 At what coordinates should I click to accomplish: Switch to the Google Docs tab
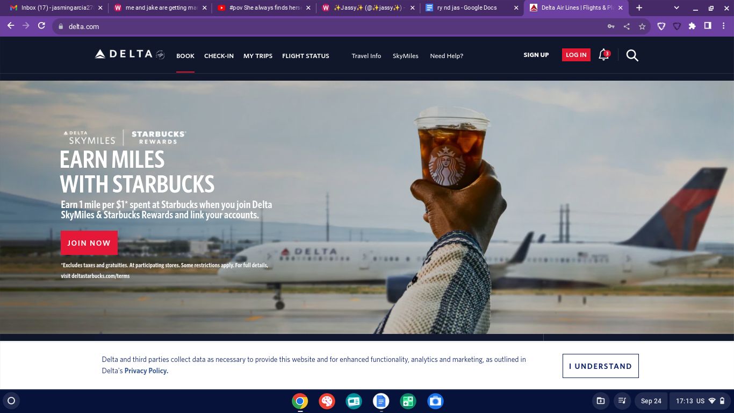pos(467,8)
